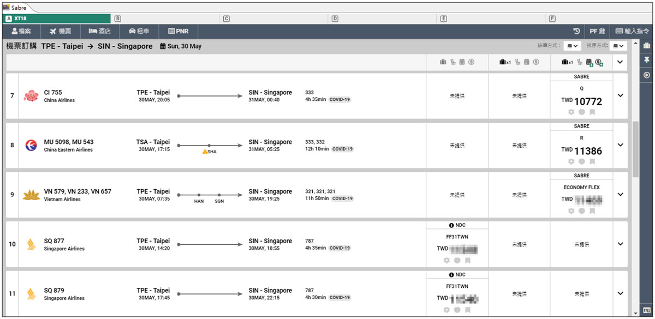Bookmark the TWD 10772 fare
This screenshot has height=319, width=655.
click(592, 112)
